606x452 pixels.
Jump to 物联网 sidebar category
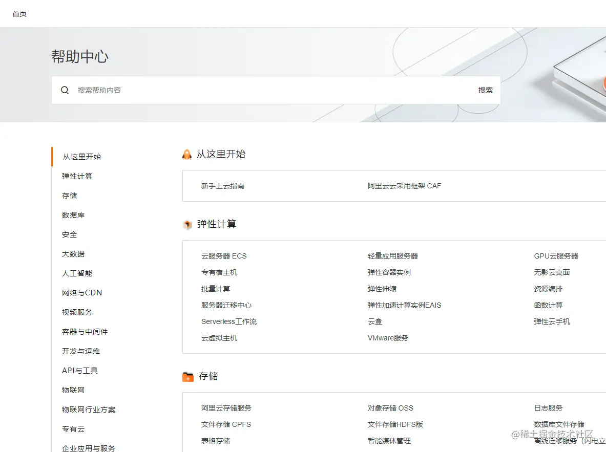tap(73, 390)
